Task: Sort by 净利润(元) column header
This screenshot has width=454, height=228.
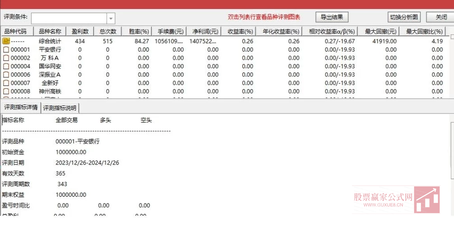Action: tap(204, 31)
